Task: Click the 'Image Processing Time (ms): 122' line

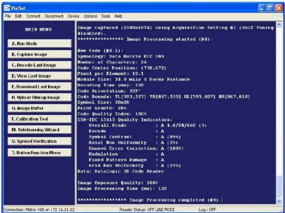Action: [122, 189]
